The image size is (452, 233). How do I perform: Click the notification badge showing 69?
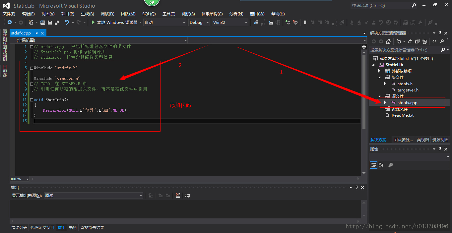(x=152, y=2)
